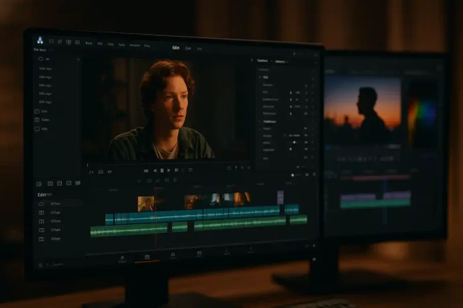Jump to first frame with transport icon
This screenshot has height=308, width=463.
(x=146, y=170)
